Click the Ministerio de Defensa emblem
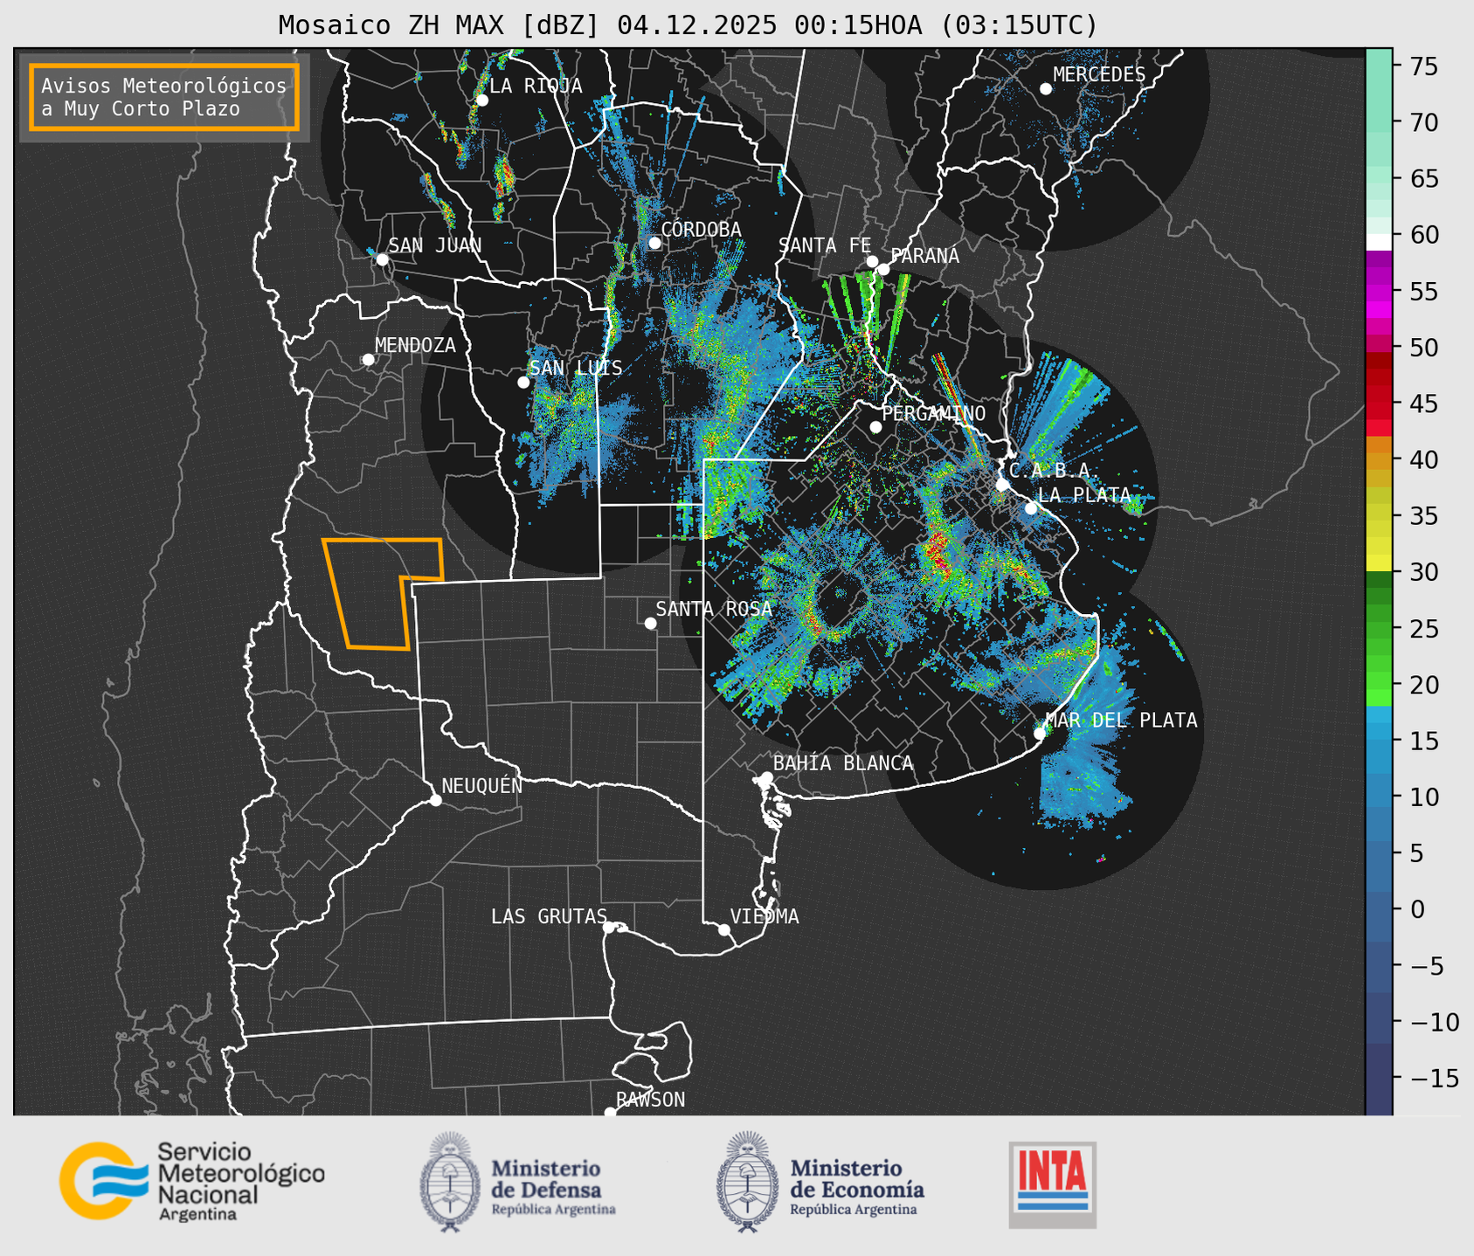The height and width of the screenshot is (1256, 1474). point(449,1182)
